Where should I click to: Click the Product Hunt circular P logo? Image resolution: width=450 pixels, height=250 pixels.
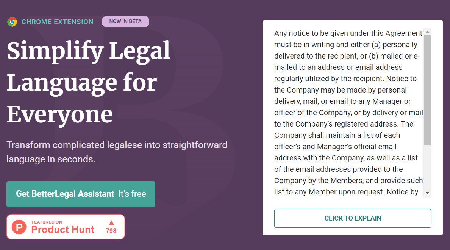pos(19,227)
